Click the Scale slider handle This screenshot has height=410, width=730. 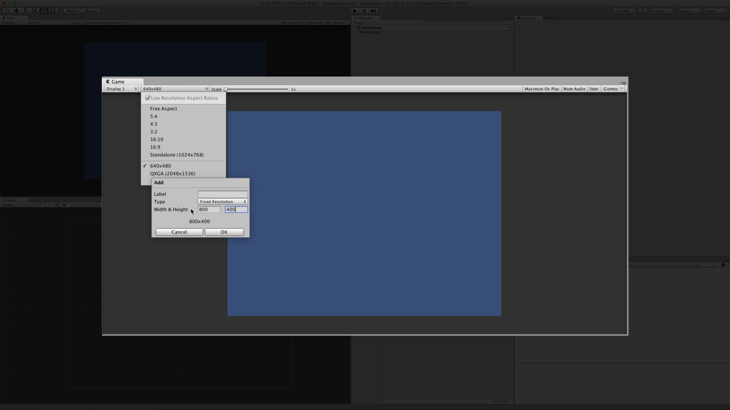[226, 89]
